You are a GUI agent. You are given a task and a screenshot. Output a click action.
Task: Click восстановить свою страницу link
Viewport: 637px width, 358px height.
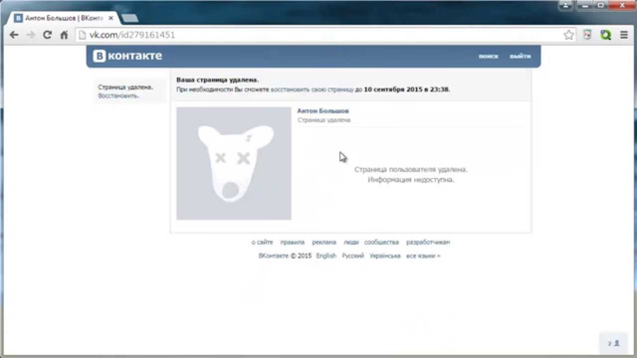tap(312, 89)
